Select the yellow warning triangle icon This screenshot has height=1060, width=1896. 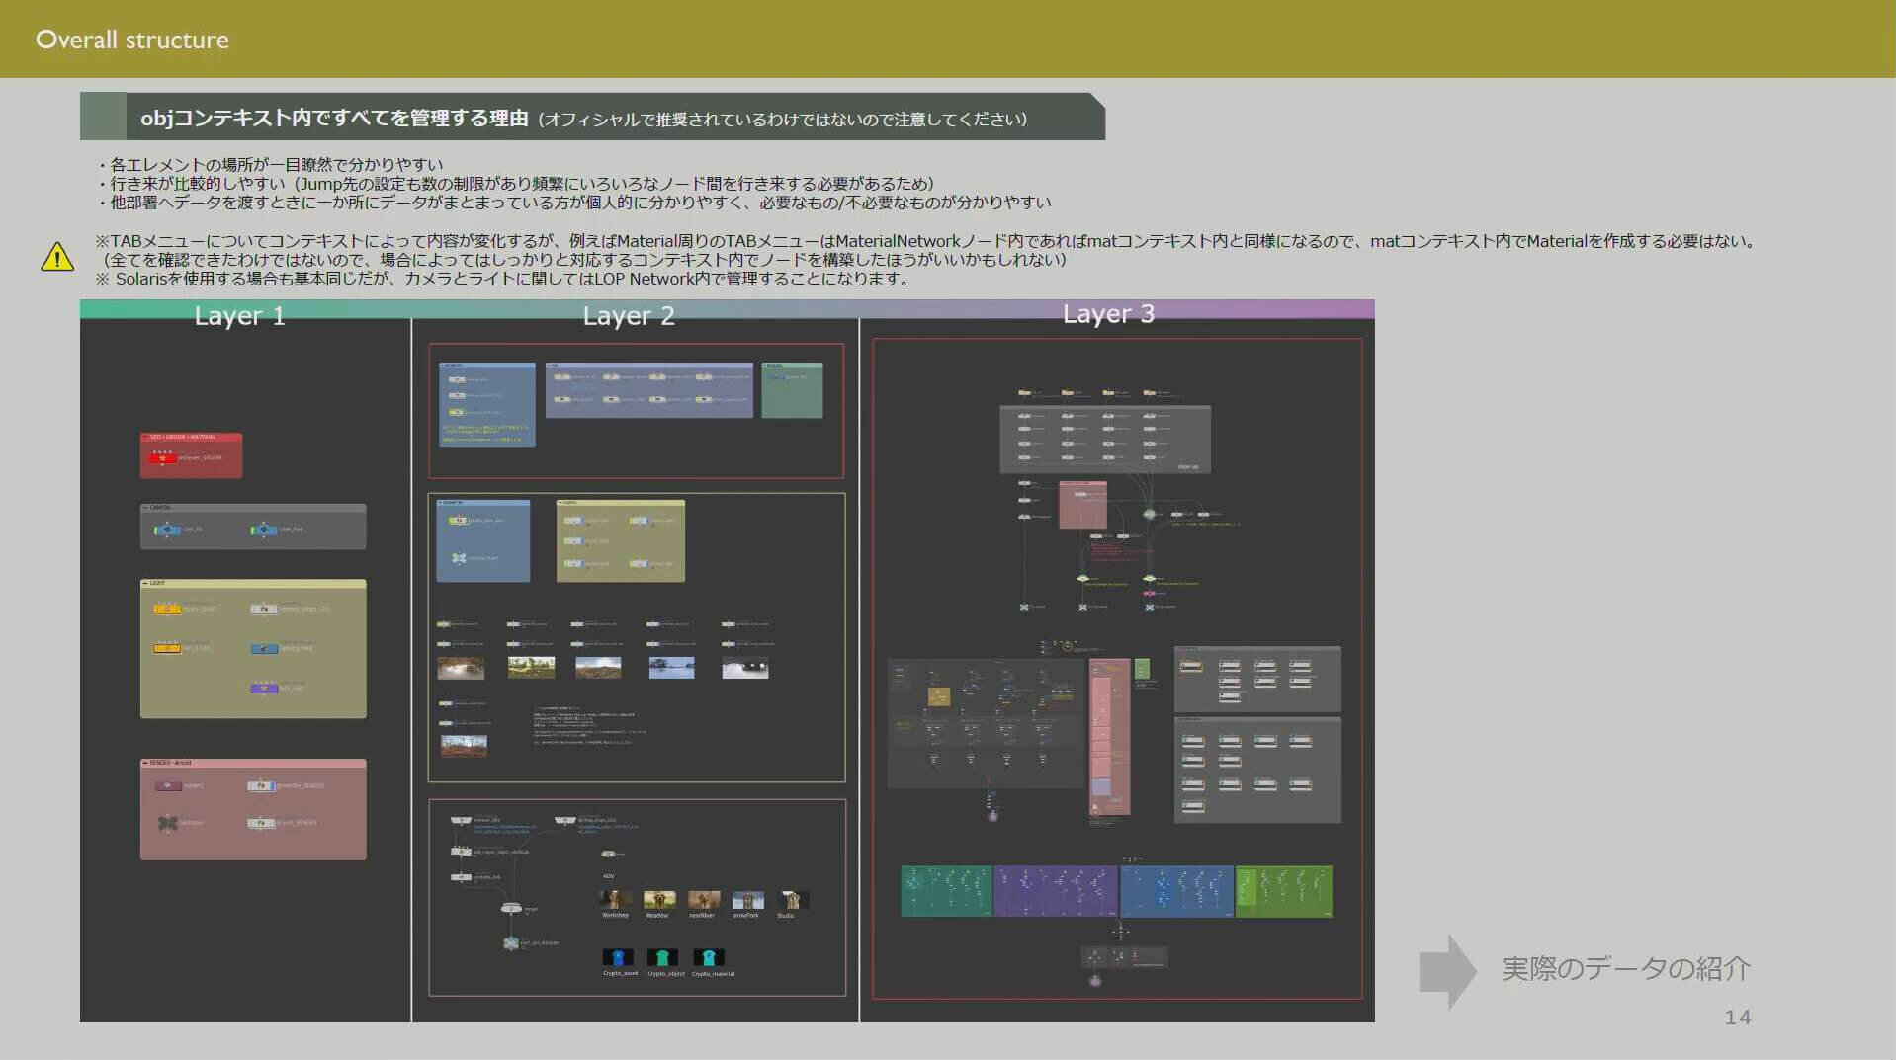pos(57,258)
